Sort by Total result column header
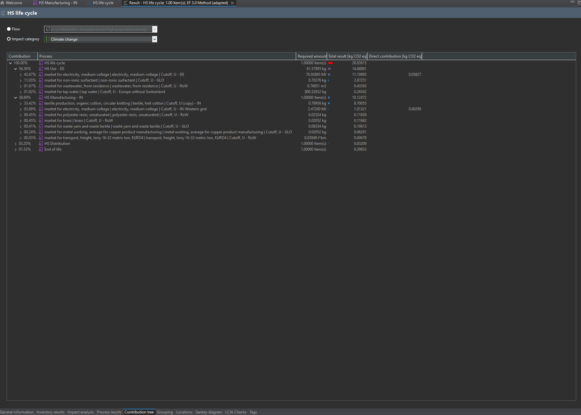The height and width of the screenshot is (415, 581). [x=347, y=56]
